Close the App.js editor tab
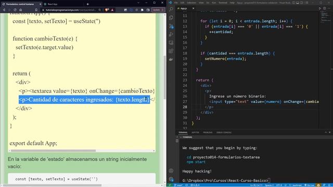The height and width of the screenshot is (187, 333). coord(193,8)
